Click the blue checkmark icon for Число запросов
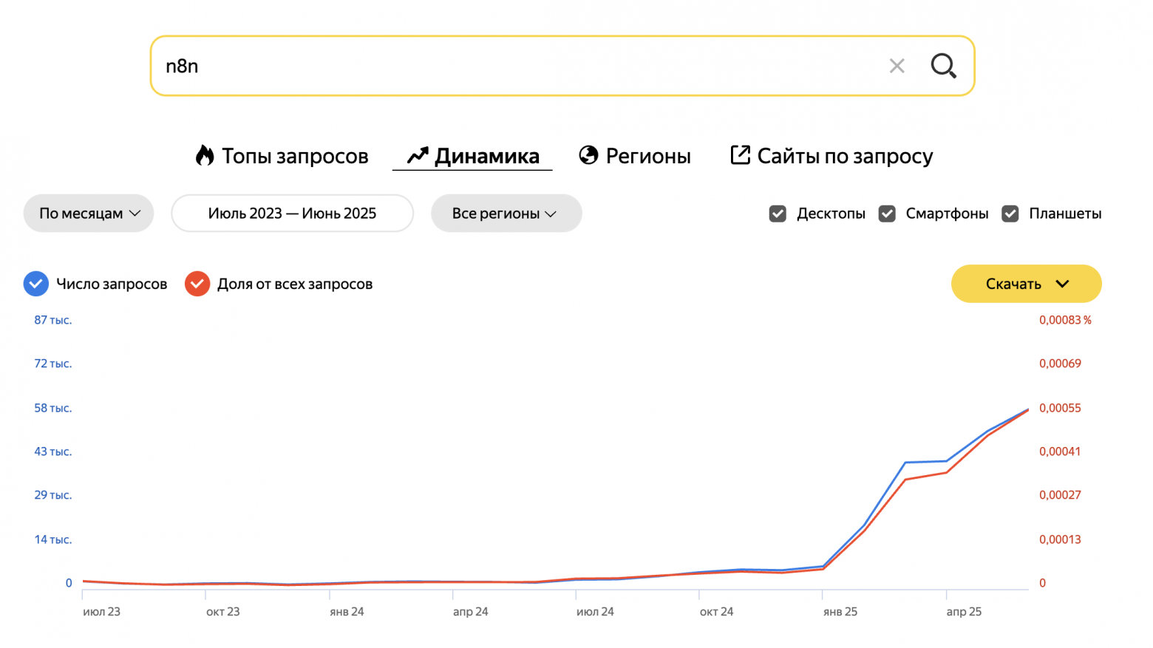Image resolution: width=1153 pixels, height=648 pixels. click(35, 284)
